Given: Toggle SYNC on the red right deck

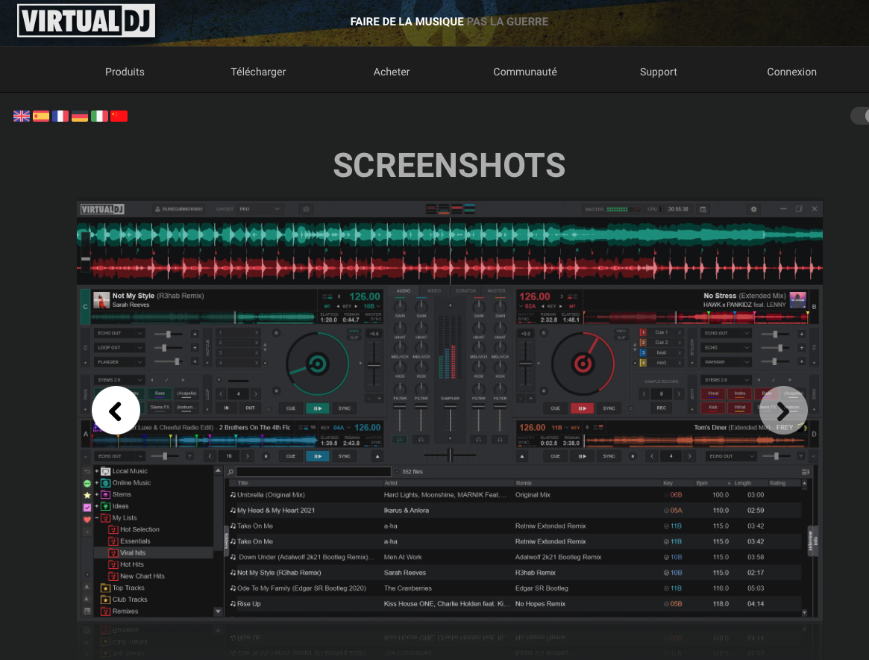Looking at the screenshot, I should coord(609,408).
